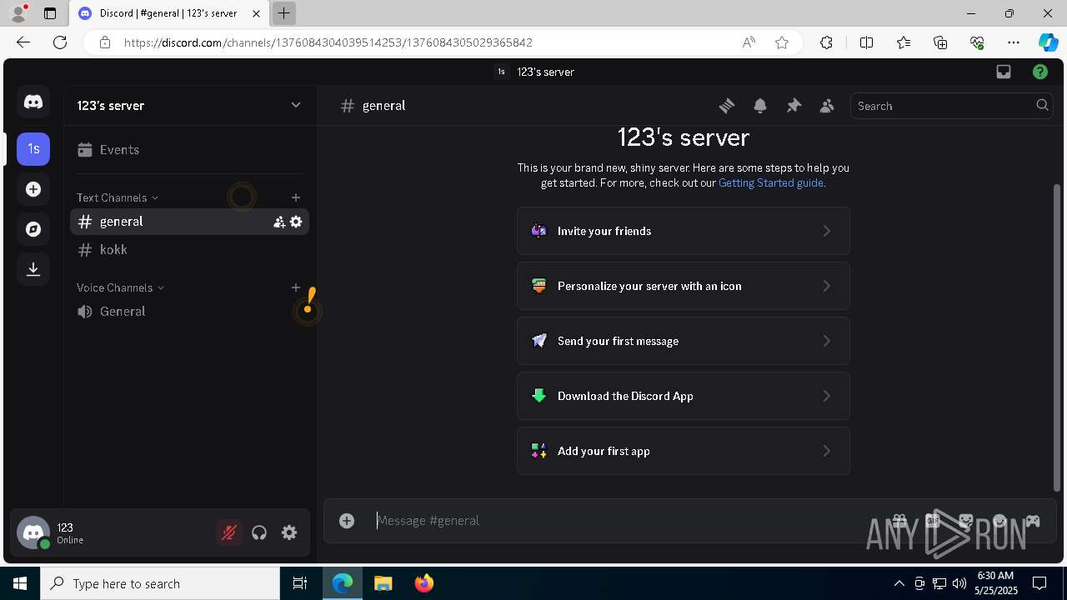Open Windows Start menu

pyautogui.click(x=20, y=583)
